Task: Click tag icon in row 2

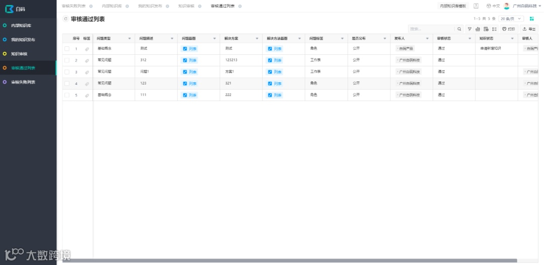Action: click(87, 61)
